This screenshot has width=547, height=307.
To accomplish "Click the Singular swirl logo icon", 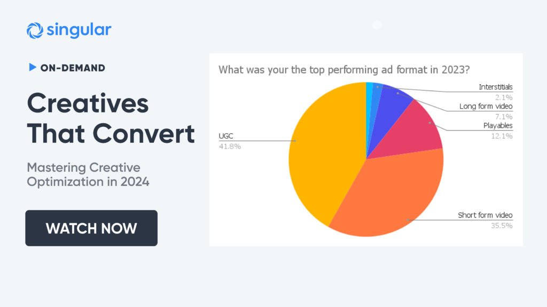I will (35, 30).
